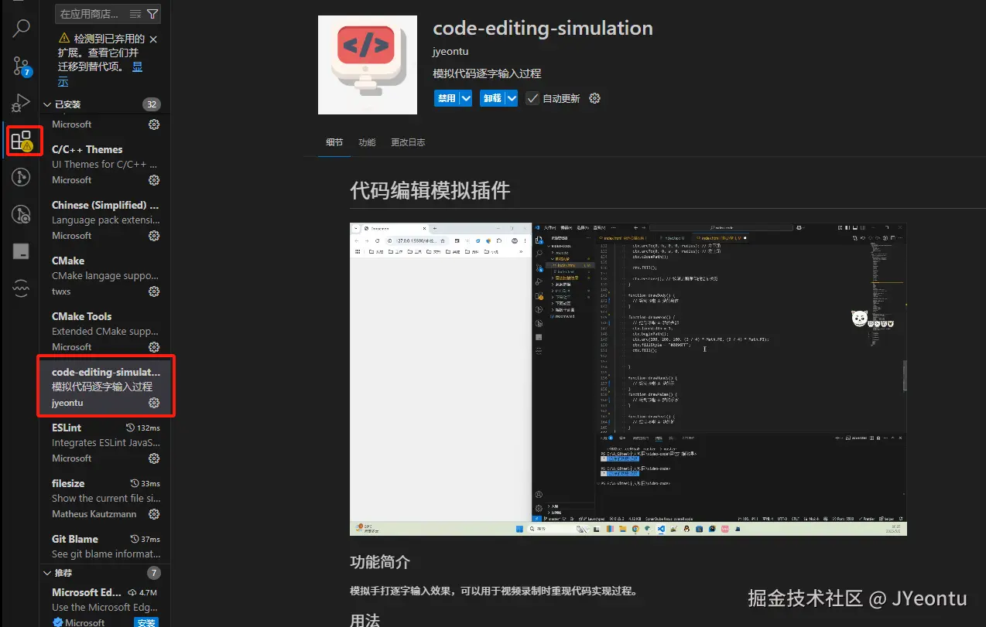Open settings gear beside 自动更新
This screenshot has height=627, width=986.
(x=594, y=98)
